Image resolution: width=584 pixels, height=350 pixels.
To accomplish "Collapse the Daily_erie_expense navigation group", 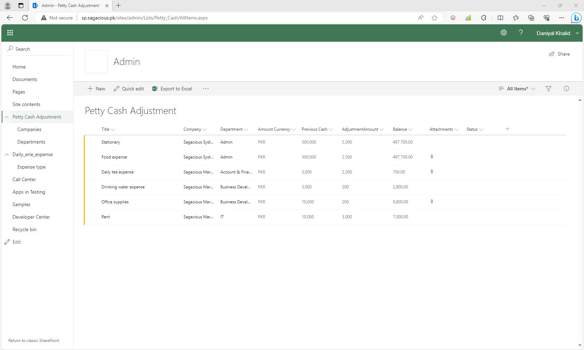I will point(7,154).
